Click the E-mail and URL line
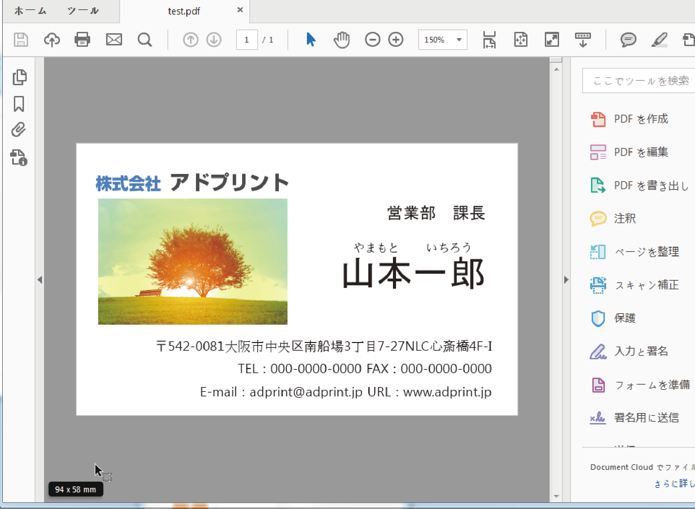This screenshot has width=695, height=509. [346, 392]
